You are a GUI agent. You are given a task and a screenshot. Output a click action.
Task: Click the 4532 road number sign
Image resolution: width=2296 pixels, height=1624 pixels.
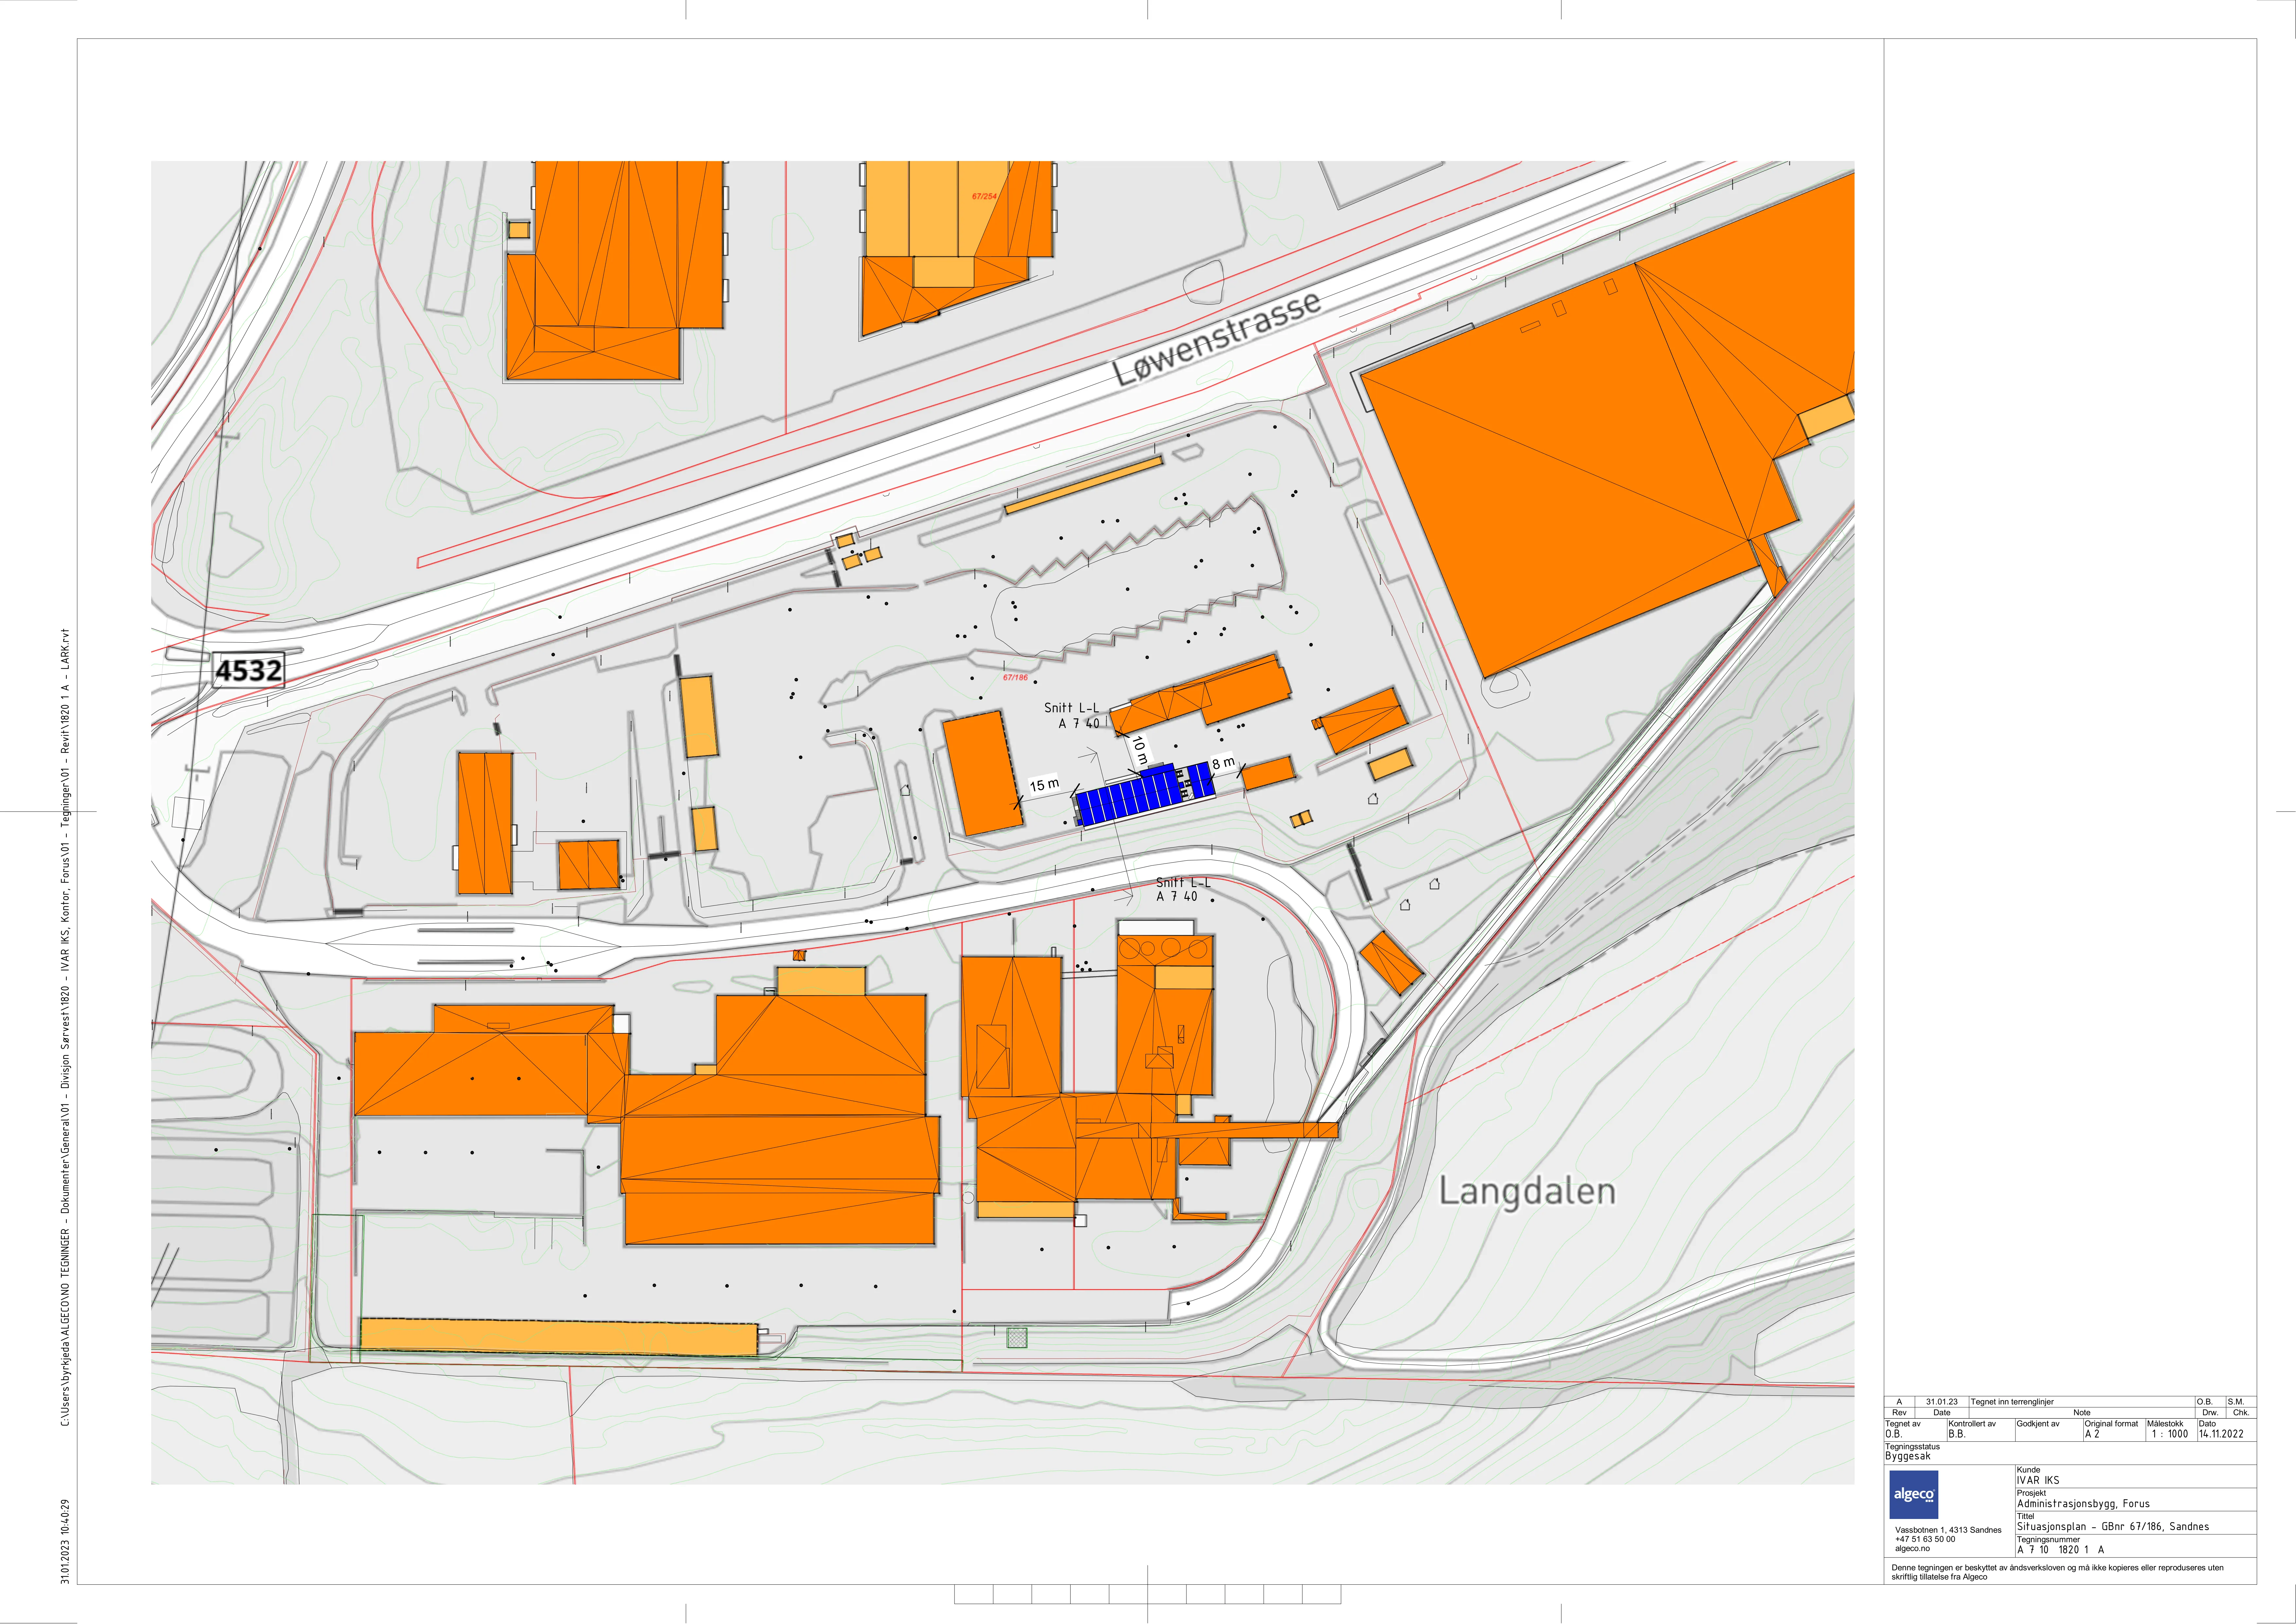tap(249, 670)
